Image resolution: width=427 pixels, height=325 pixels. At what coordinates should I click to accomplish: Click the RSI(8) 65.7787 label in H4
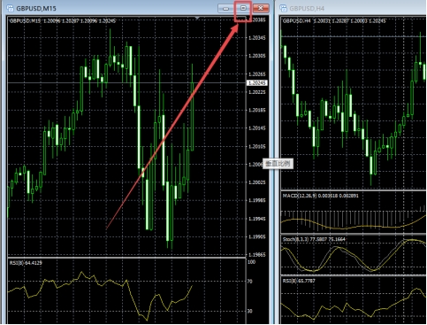click(299, 281)
